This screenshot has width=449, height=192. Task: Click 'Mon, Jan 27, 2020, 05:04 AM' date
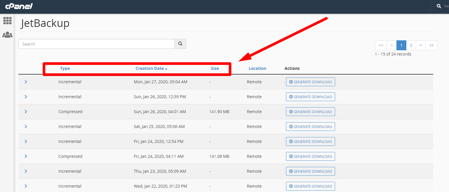click(x=161, y=82)
